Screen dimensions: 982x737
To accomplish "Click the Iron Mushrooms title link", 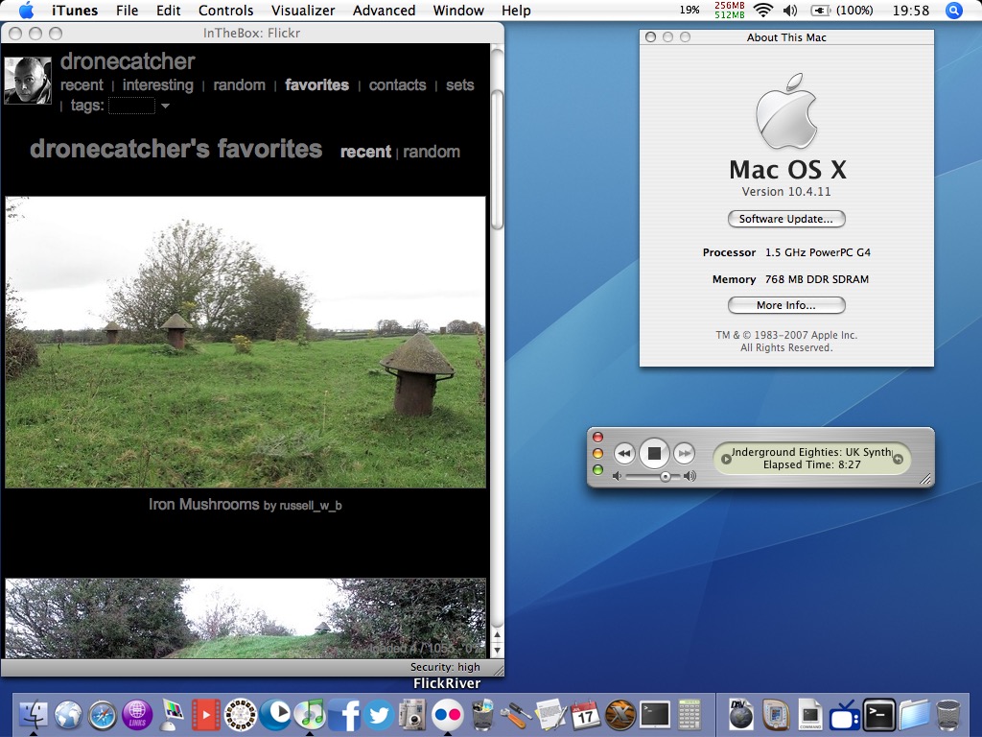I will (203, 505).
